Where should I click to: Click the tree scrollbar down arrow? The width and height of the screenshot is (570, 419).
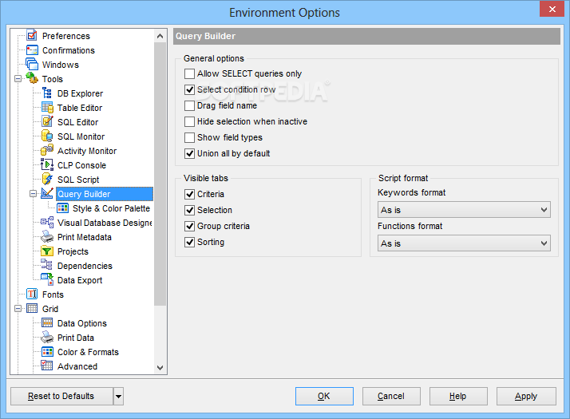[x=160, y=367]
